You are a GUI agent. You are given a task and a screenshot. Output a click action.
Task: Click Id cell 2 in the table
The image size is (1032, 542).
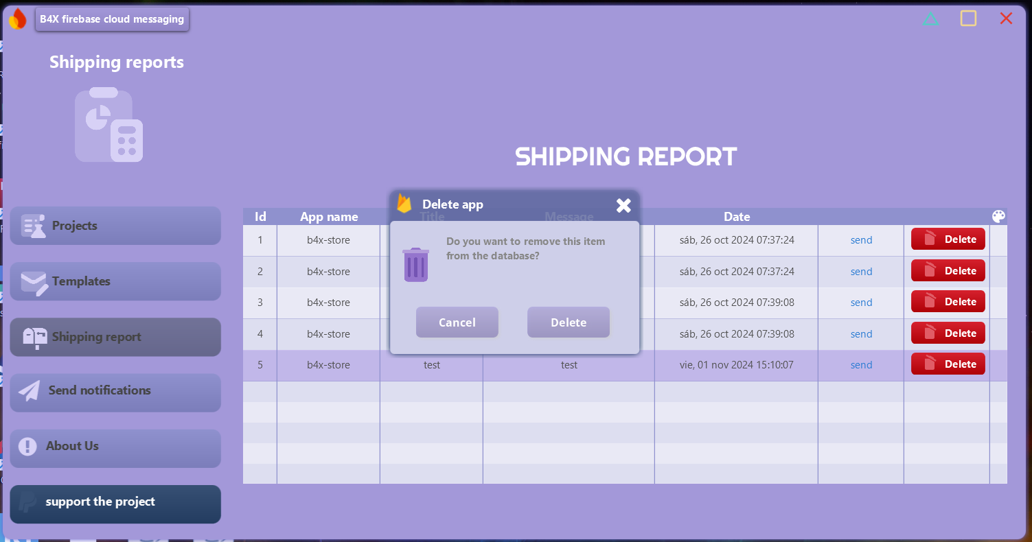click(x=260, y=272)
